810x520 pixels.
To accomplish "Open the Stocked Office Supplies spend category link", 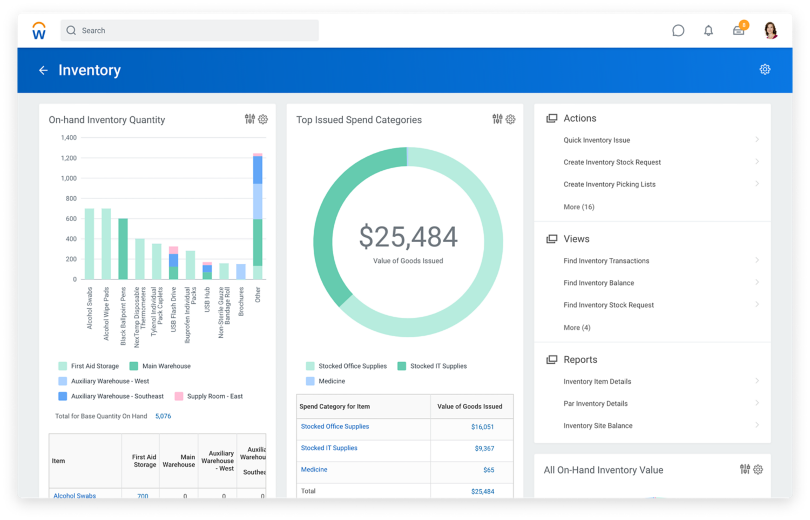I will click(x=334, y=426).
